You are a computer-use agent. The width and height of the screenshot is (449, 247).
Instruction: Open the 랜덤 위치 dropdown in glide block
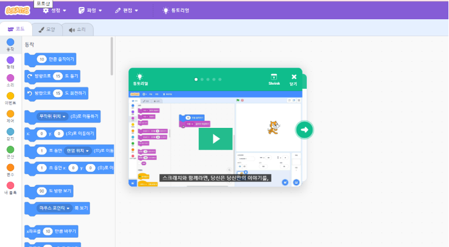pyautogui.click(x=78, y=151)
